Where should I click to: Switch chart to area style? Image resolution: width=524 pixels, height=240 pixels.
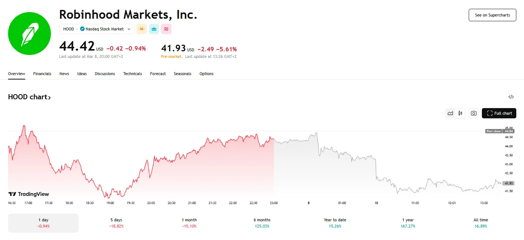pos(450,114)
